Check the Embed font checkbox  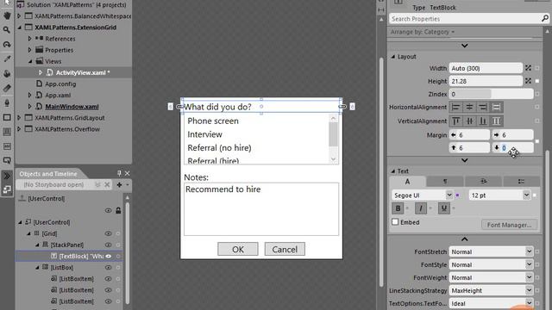[x=395, y=222]
